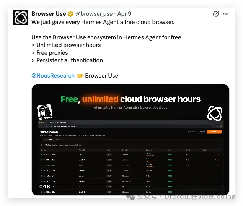Click the handshake emoji
Image resolution: width=243 pixels, height=206 pixels.
click(x=80, y=76)
